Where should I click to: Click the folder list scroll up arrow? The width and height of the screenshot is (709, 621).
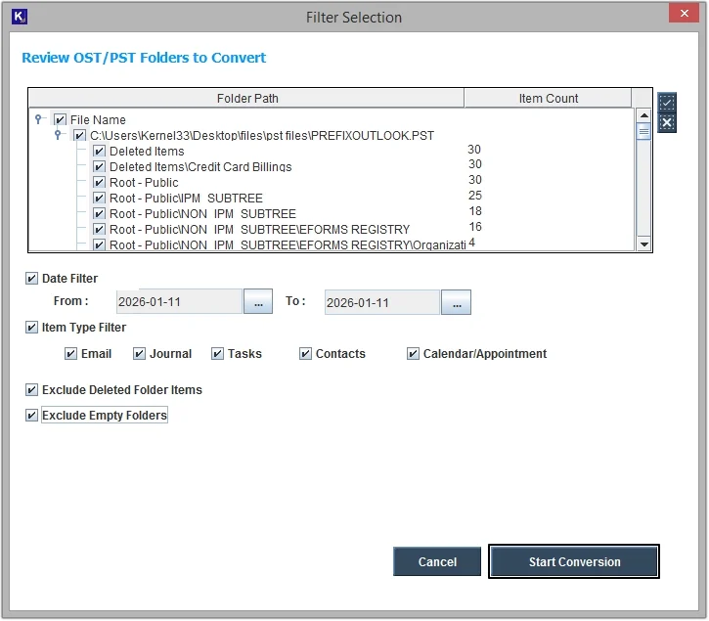[x=643, y=115]
